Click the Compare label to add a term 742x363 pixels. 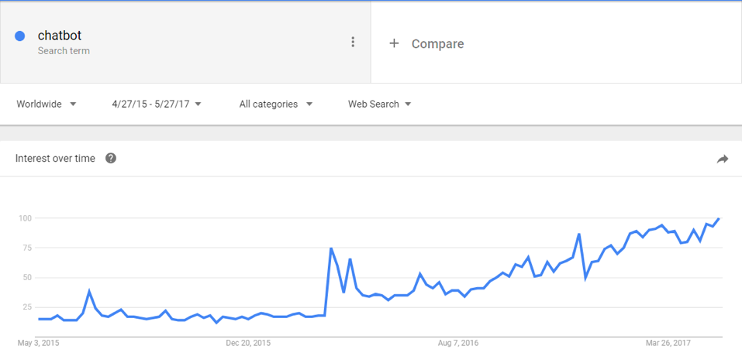click(437, 44)
